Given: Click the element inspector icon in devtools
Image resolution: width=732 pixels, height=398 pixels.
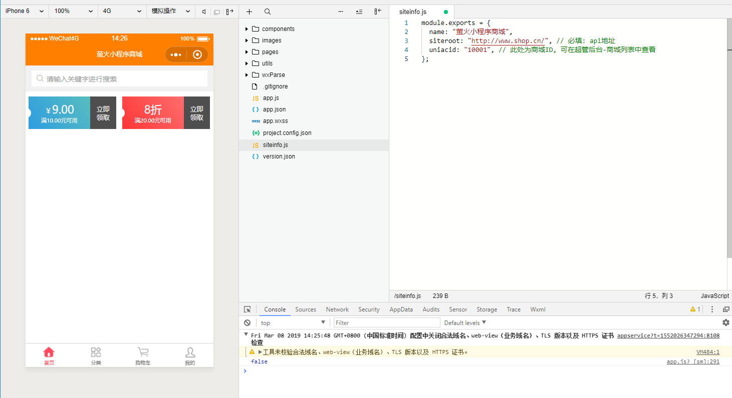Looking at the screenshot, I should coord(247,309).
